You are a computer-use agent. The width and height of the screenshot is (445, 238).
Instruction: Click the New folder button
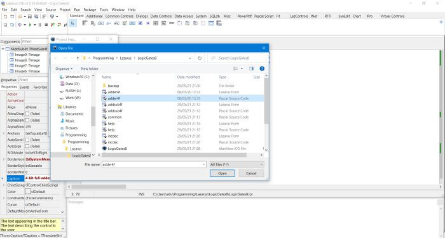pyautogui.click(x=90, y=69)
